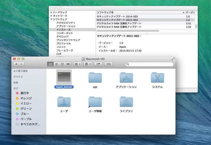Click the Finder search field

(150, 64)
